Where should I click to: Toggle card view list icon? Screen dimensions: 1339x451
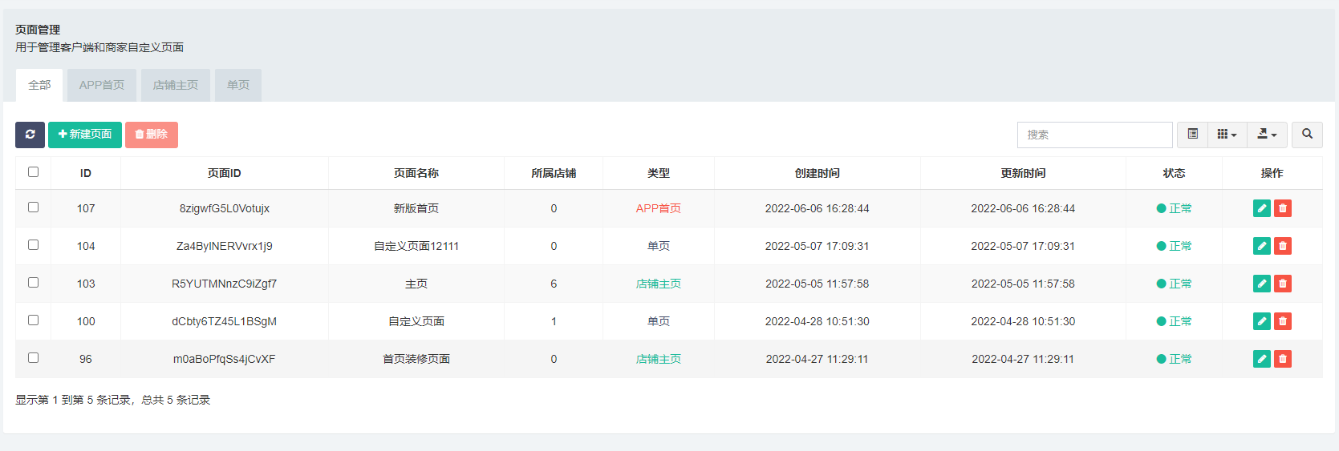click(1192, 135)
